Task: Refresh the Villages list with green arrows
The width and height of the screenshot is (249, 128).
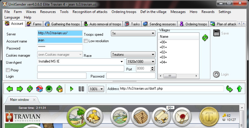Action: click(x=205, y=38)
